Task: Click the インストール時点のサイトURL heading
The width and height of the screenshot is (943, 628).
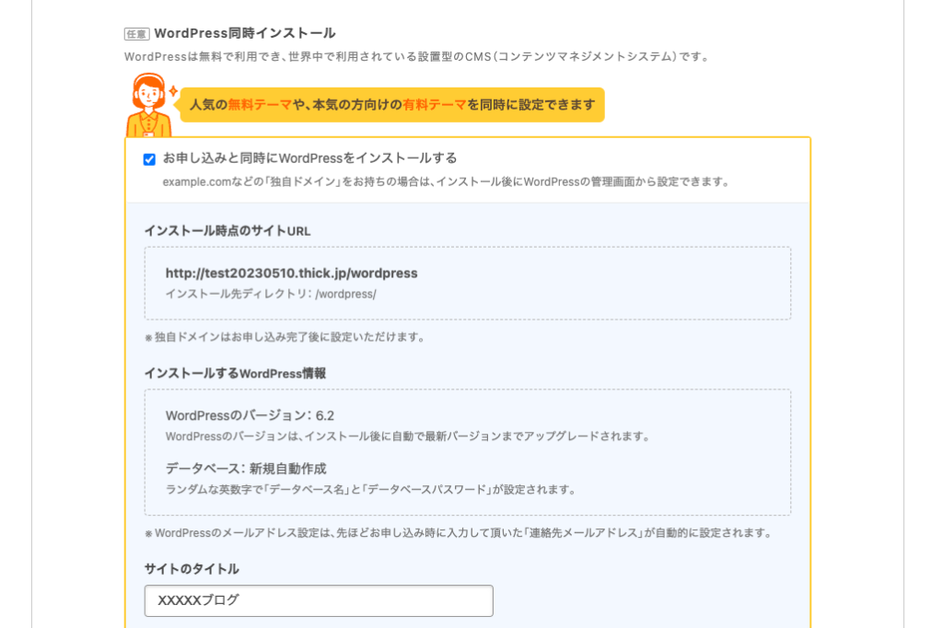Action: coord(227,230)
